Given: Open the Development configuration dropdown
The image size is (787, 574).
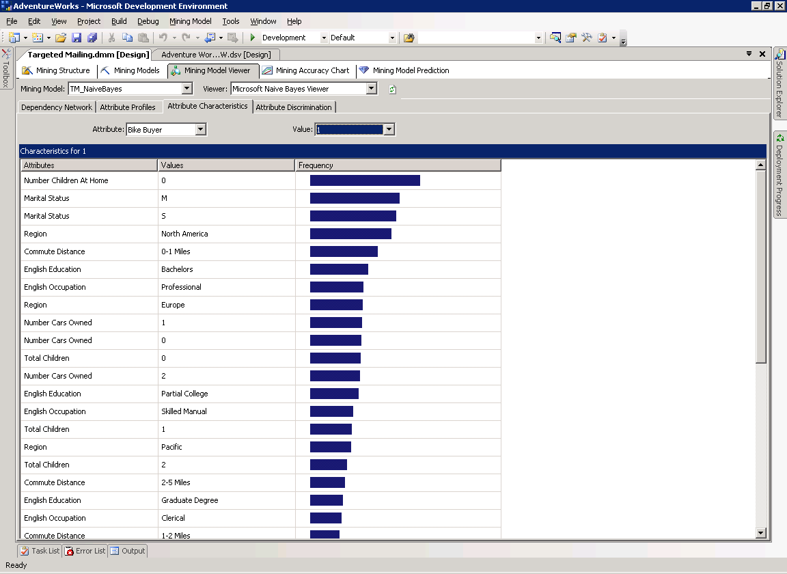Looking at the screenshot, I should pos(324,38).
